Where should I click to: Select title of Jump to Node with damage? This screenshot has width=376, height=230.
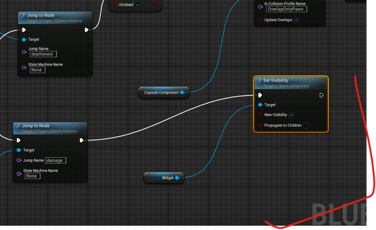36,126
